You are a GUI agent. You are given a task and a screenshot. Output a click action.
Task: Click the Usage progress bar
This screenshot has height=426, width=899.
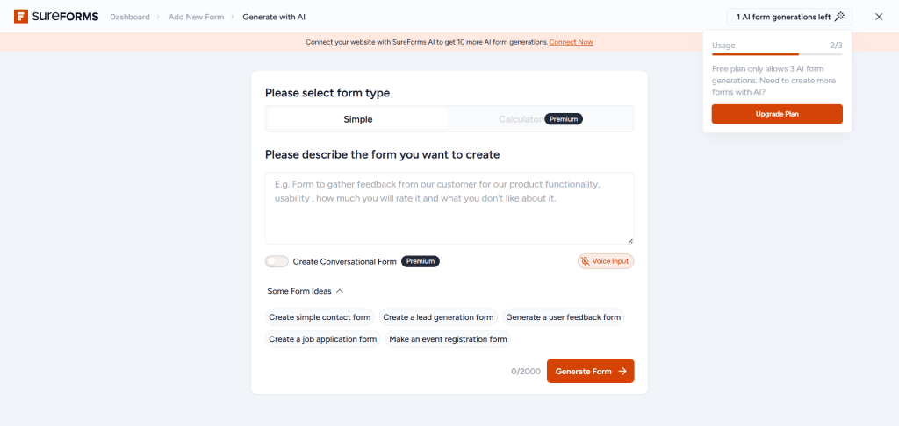pos(777,54)
